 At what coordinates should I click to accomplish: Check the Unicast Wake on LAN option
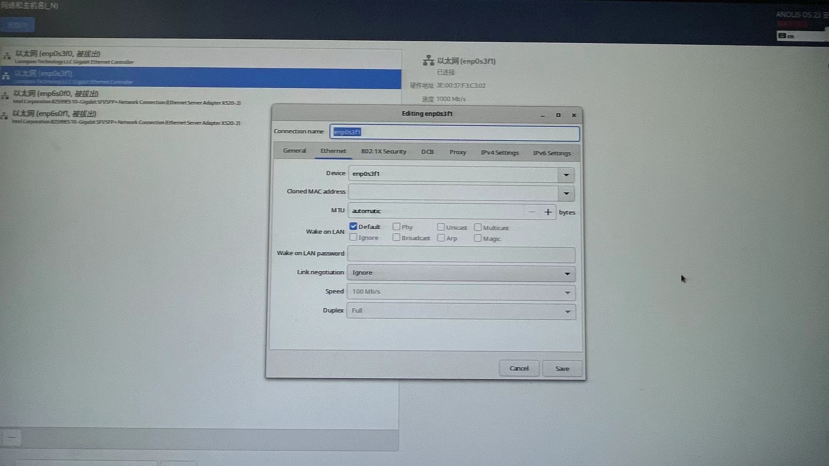(x=441, y=227)
